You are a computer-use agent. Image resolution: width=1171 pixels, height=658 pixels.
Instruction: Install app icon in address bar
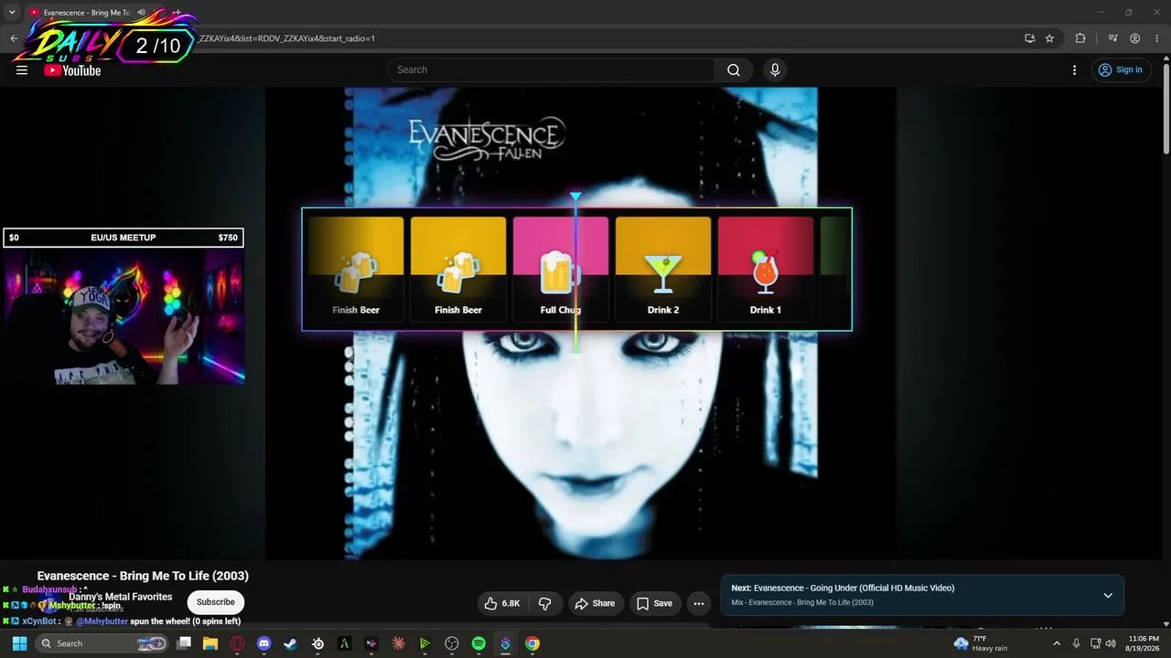(x=1029, y=38)
